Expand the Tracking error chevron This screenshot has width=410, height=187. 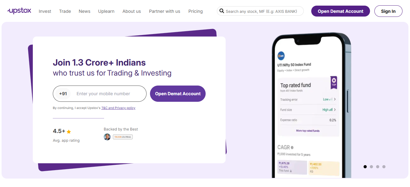coord(335,99)
